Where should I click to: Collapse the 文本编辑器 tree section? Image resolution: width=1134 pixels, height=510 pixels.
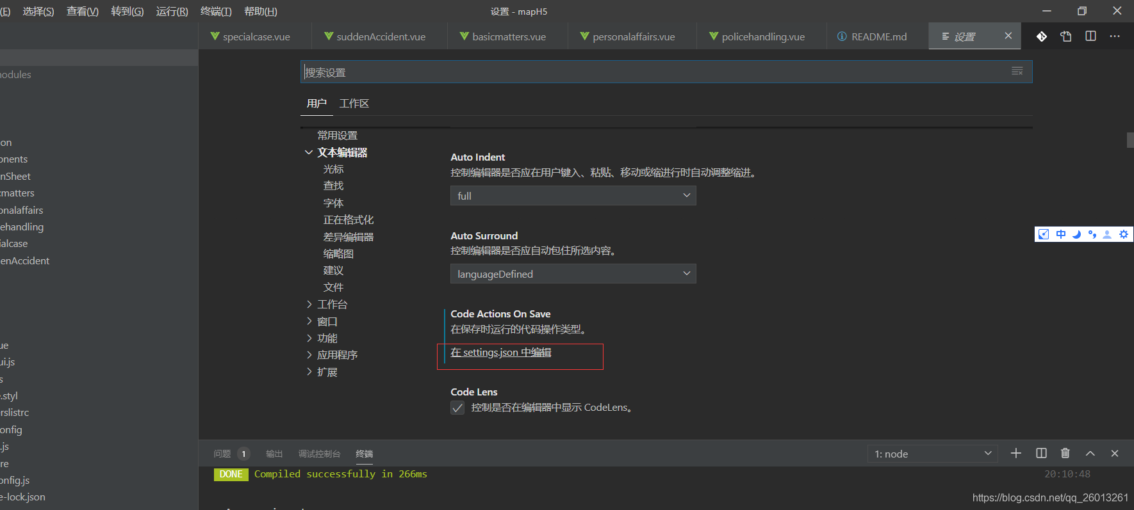pyautogui.click(x=309, y=152)
